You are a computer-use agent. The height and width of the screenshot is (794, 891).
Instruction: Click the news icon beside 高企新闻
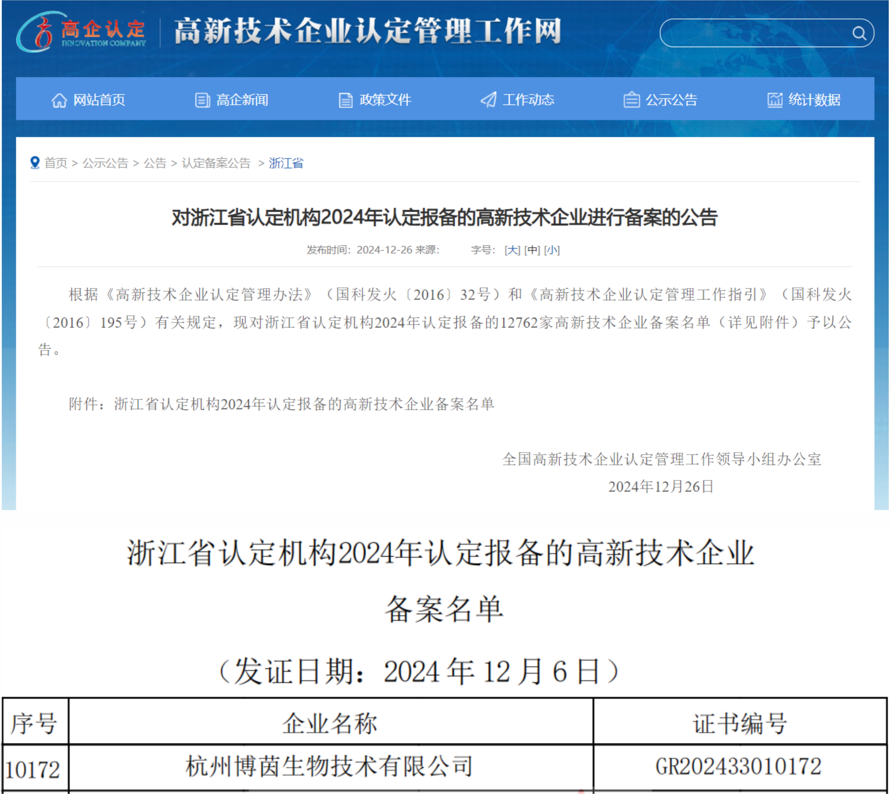tap(202, 100)
